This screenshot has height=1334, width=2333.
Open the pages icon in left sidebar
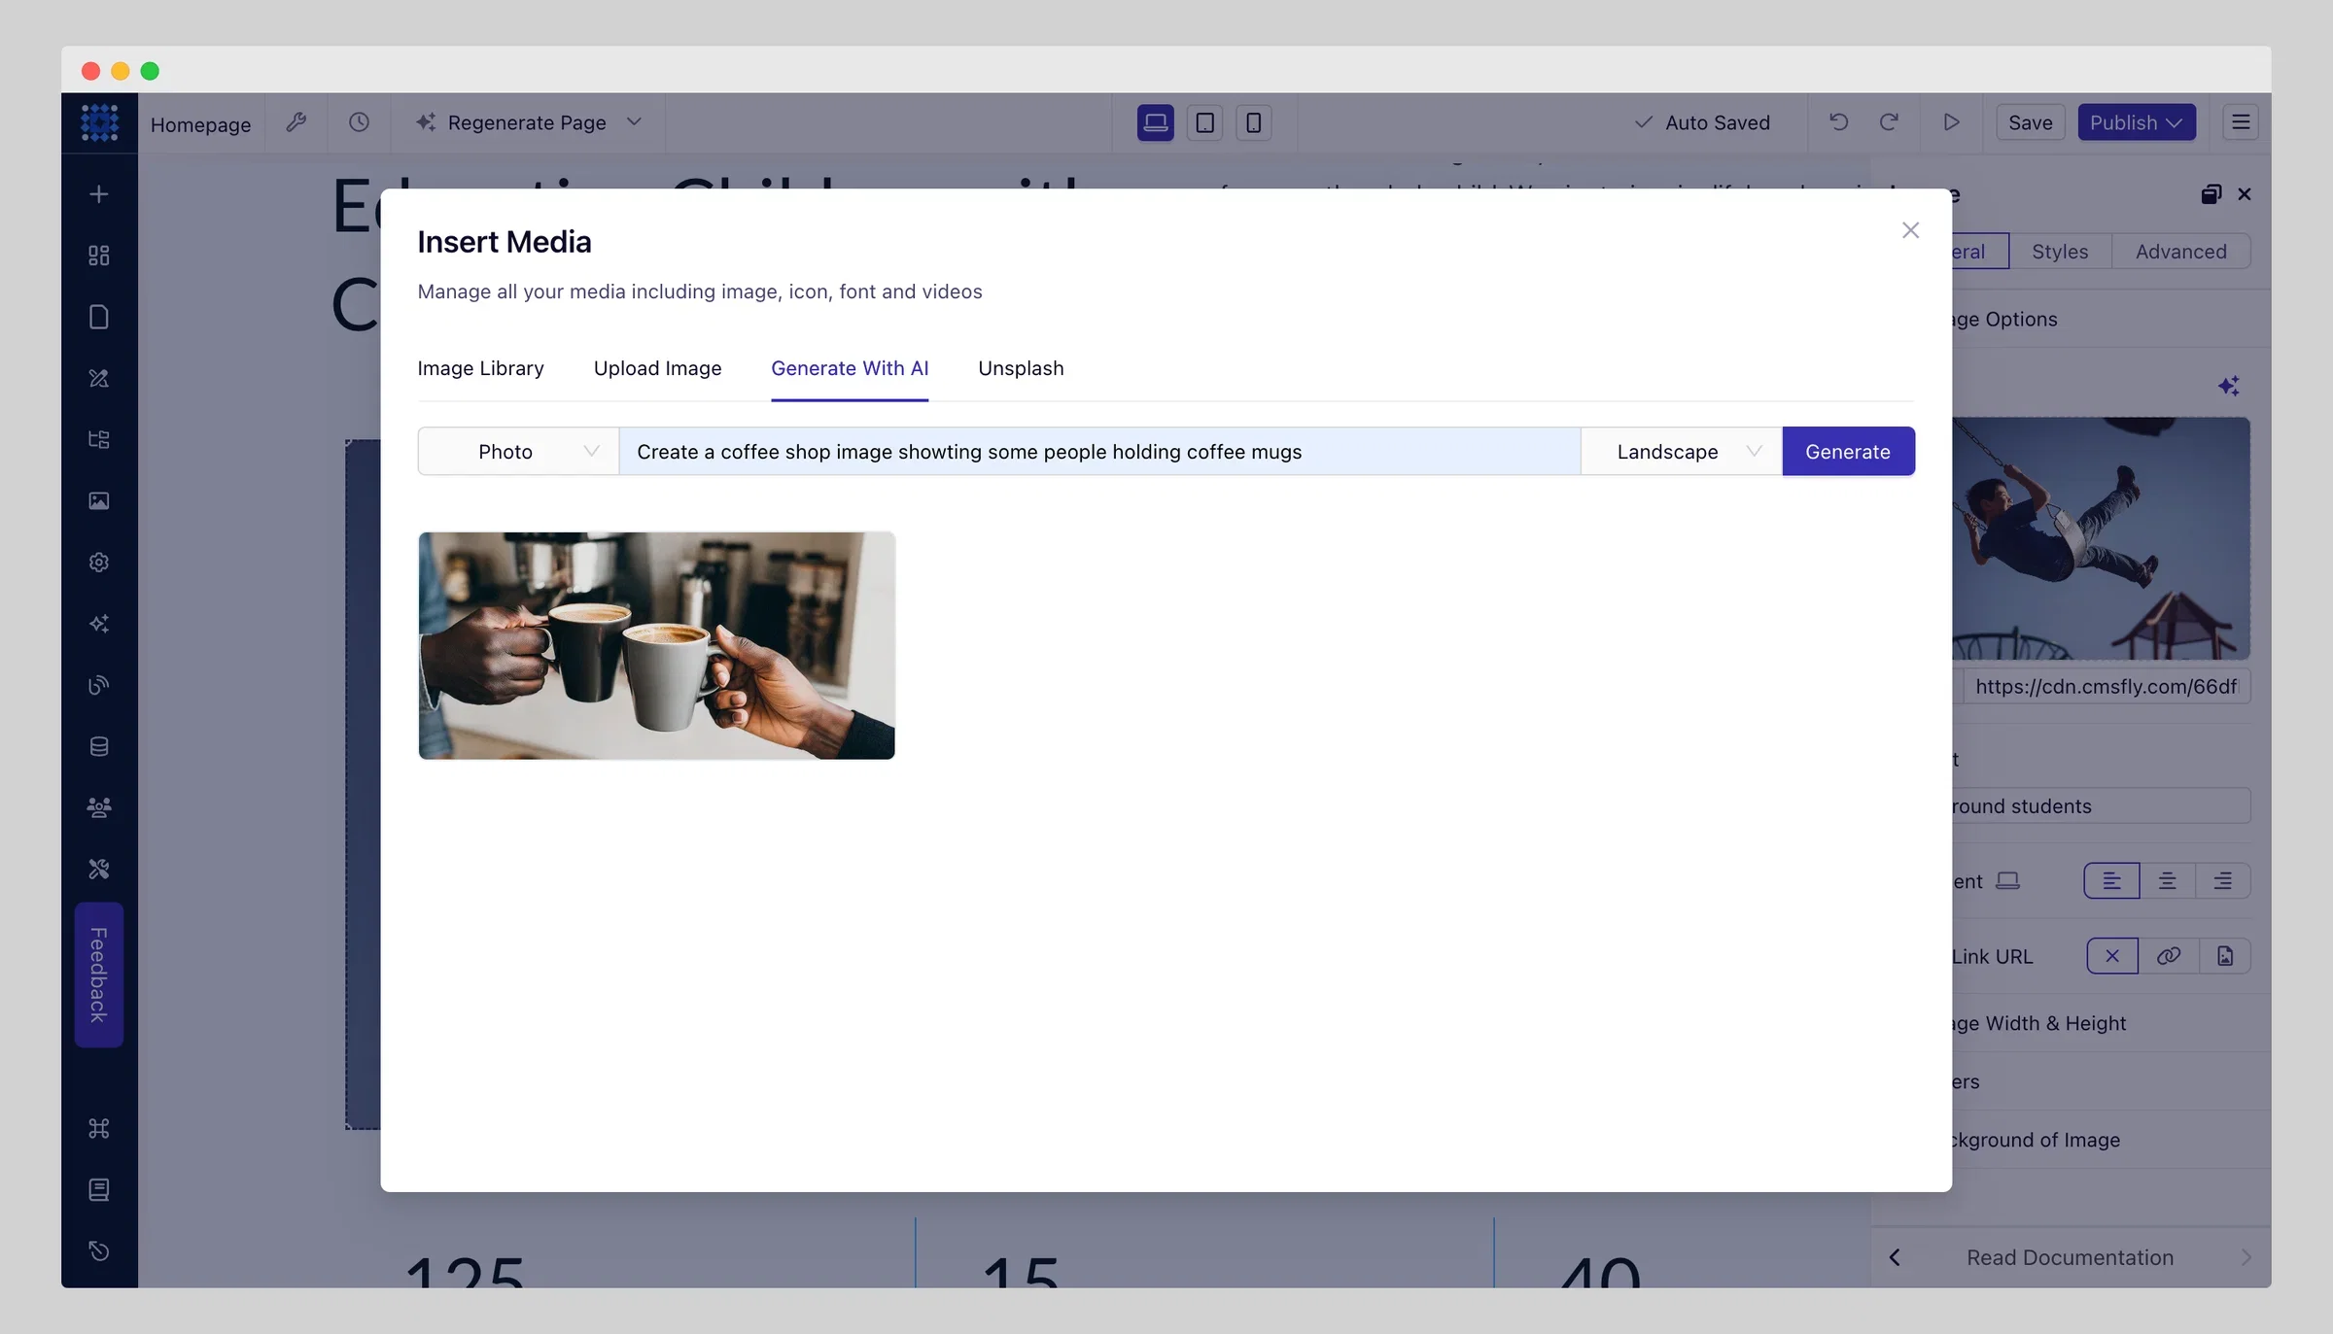pyautogui.click(x=98, y=317)
